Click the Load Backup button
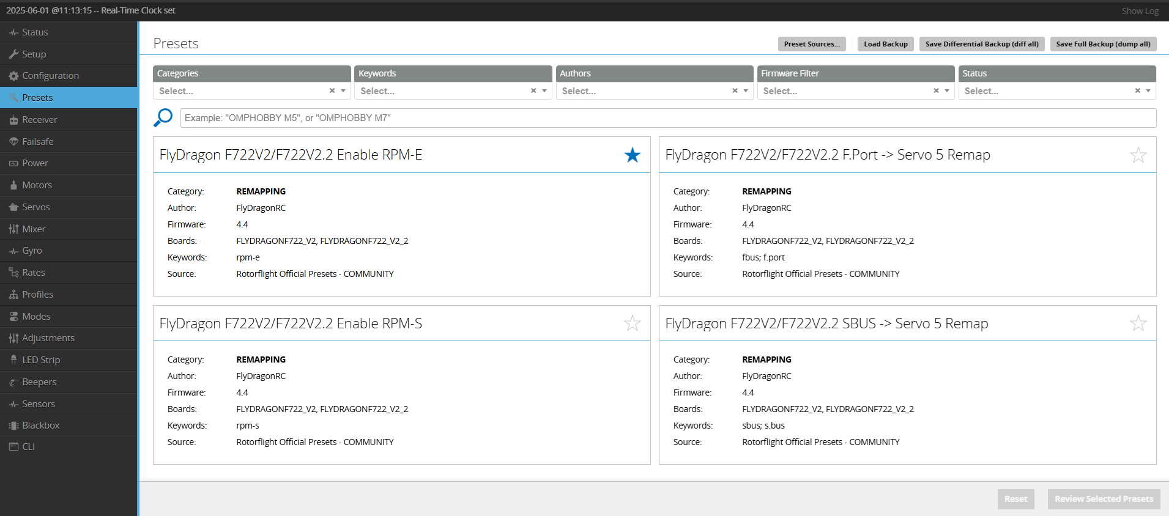 886,44
